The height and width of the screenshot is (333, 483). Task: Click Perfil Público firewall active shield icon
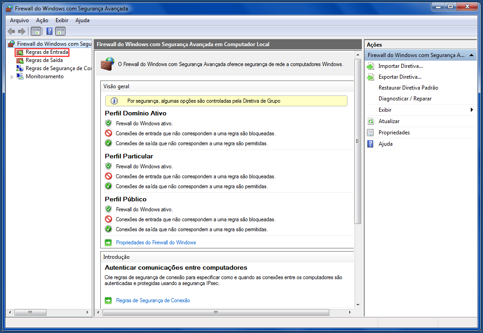[x=108, y=209]
